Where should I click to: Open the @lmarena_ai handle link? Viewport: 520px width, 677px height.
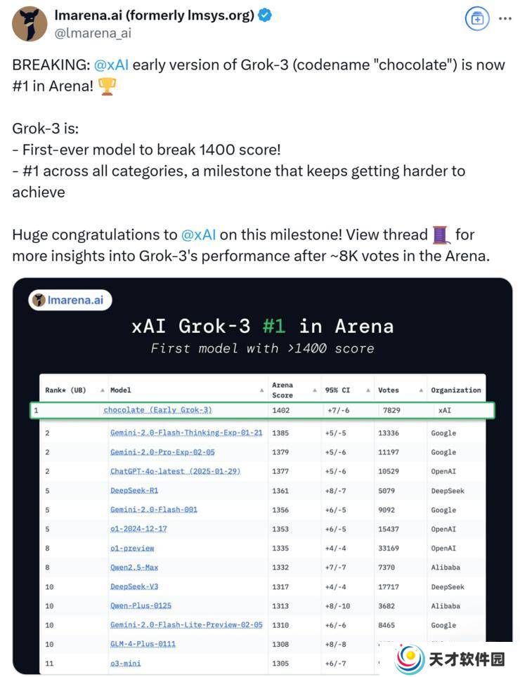[93, 33]
